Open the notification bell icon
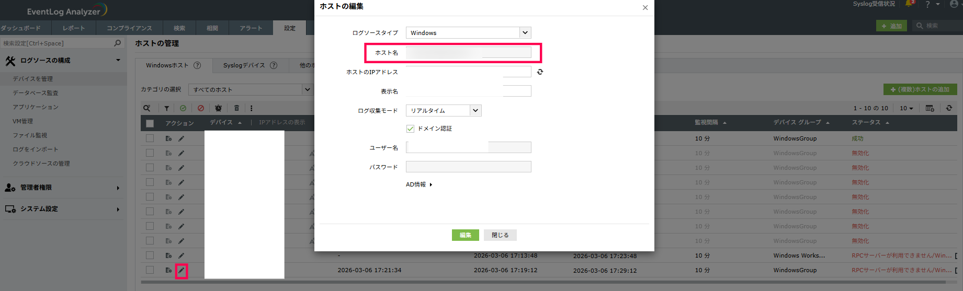The height and width of the screenshot is (291, 963). 909,4
